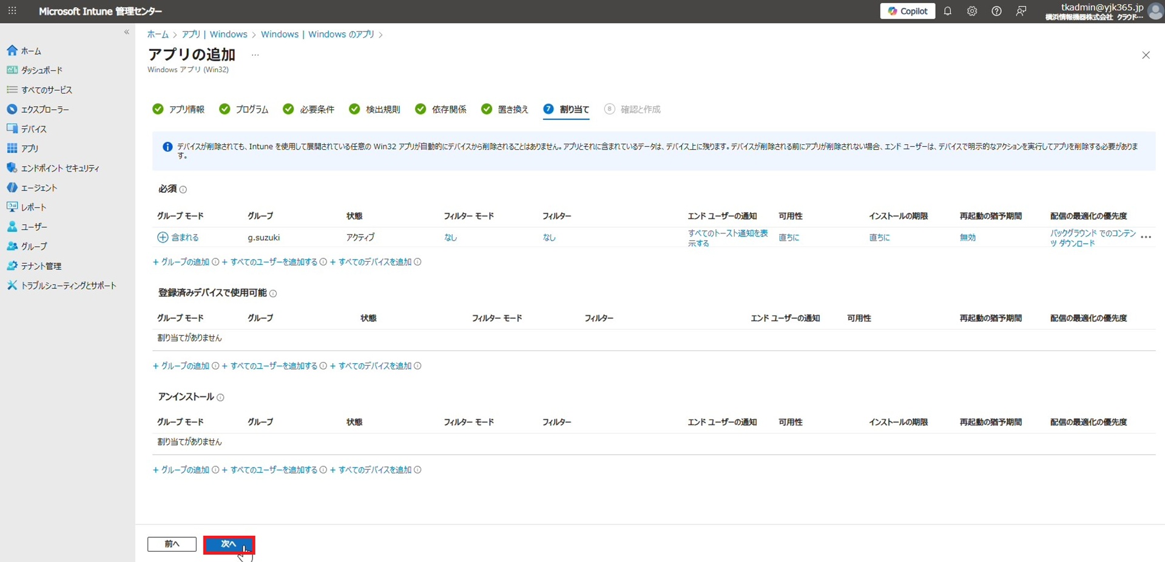Select エンドポイント セキュリティ in sidebar

coord(59,168)
